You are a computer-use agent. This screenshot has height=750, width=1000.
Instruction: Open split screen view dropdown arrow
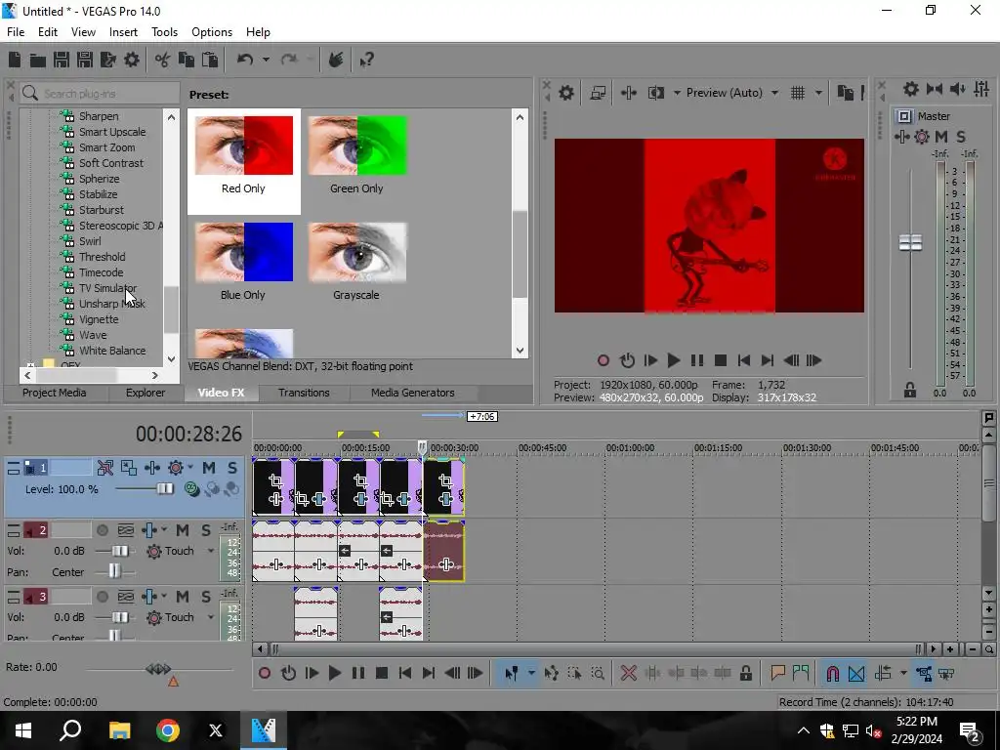pyautogui.click(x=677, y=93)
